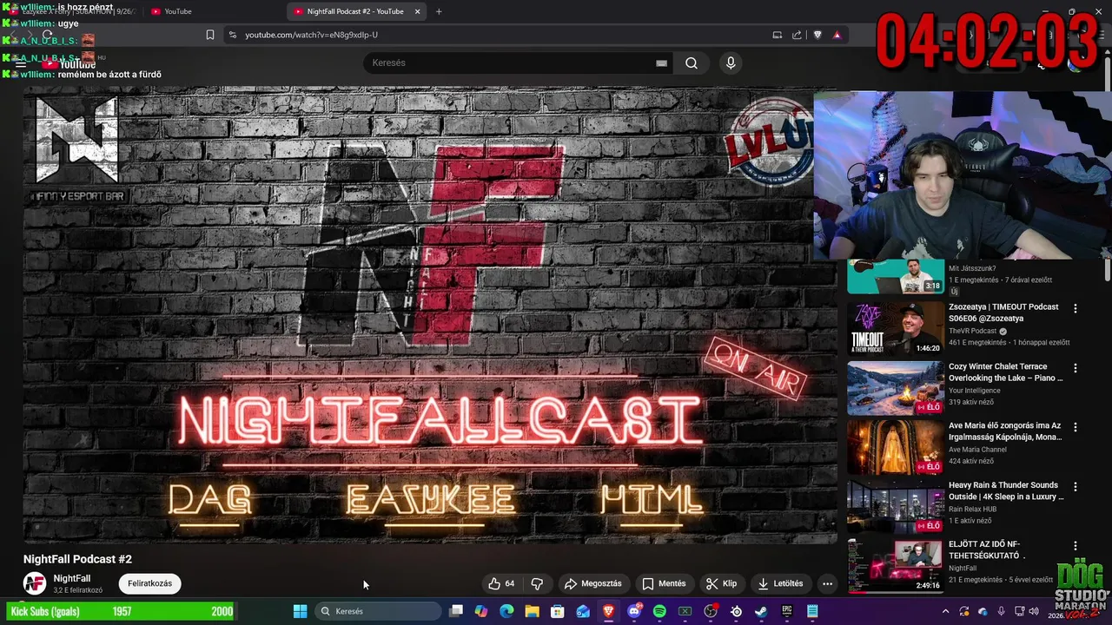Click the browser address bar URL
The image size is (1112, 625).
311,35
